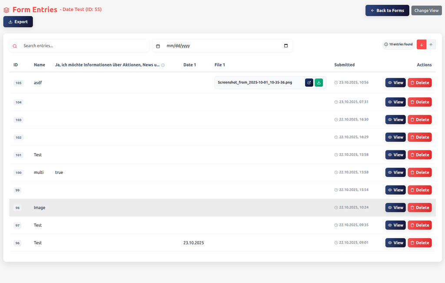View entry 102

395,137
